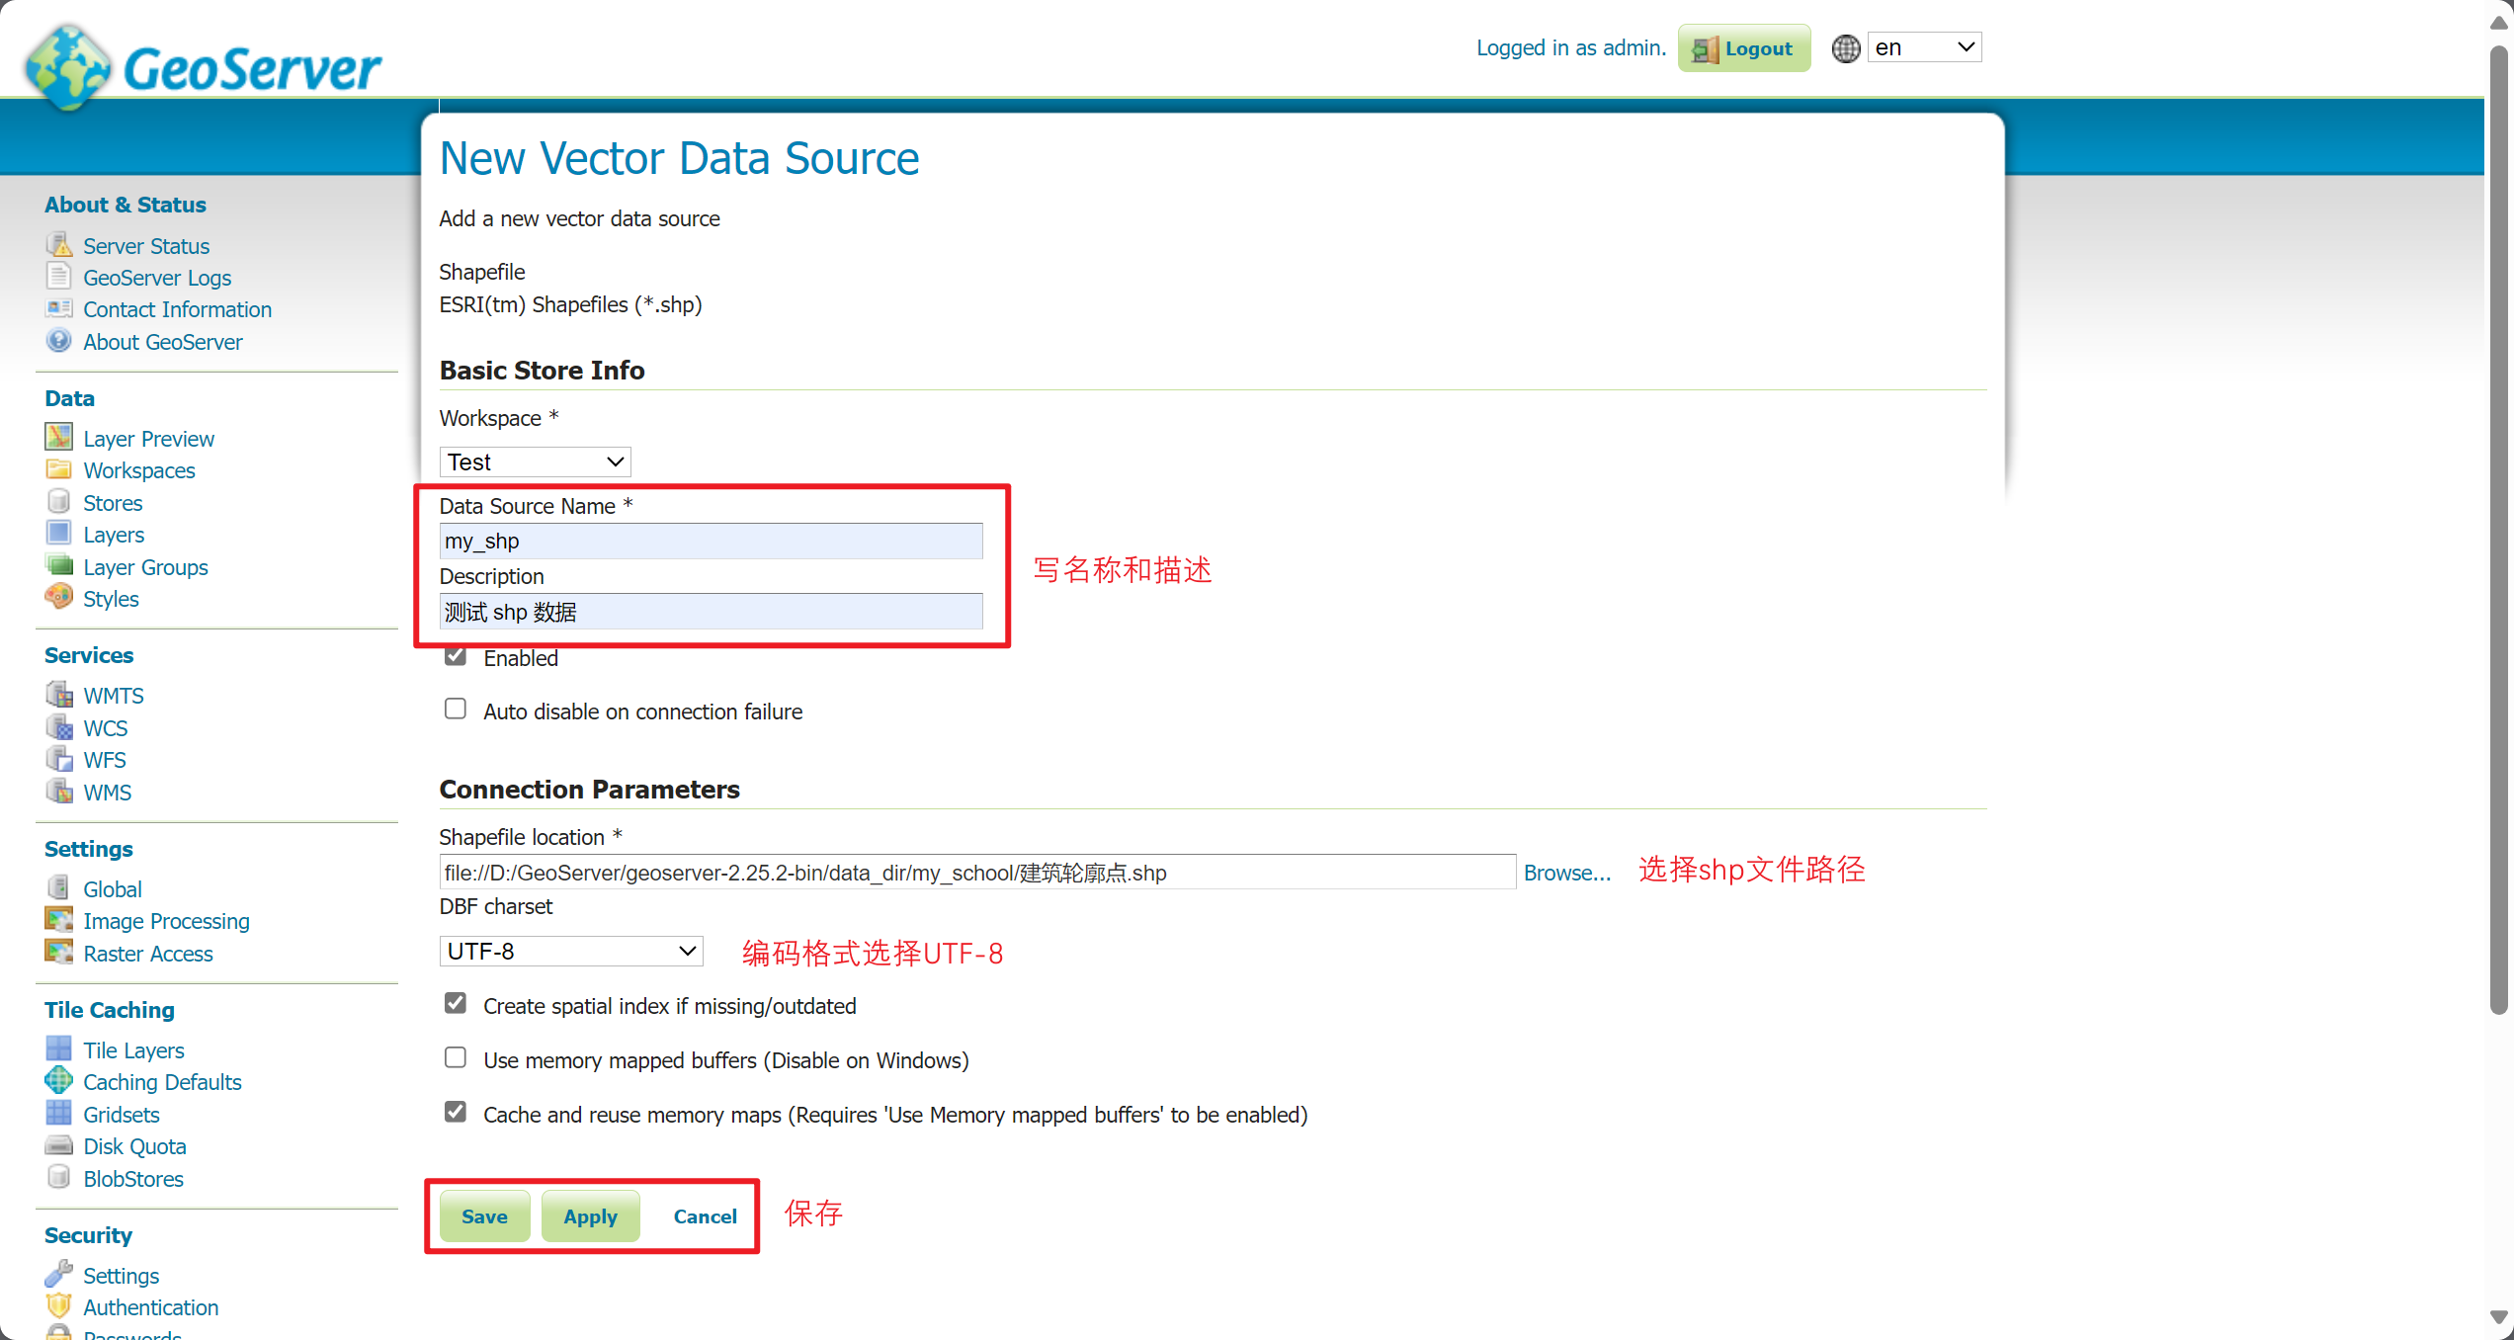Image resolution: width=2514 pixels, height=1340 pixels.
Task: Click the Description text field
Action: click(711, 612)
